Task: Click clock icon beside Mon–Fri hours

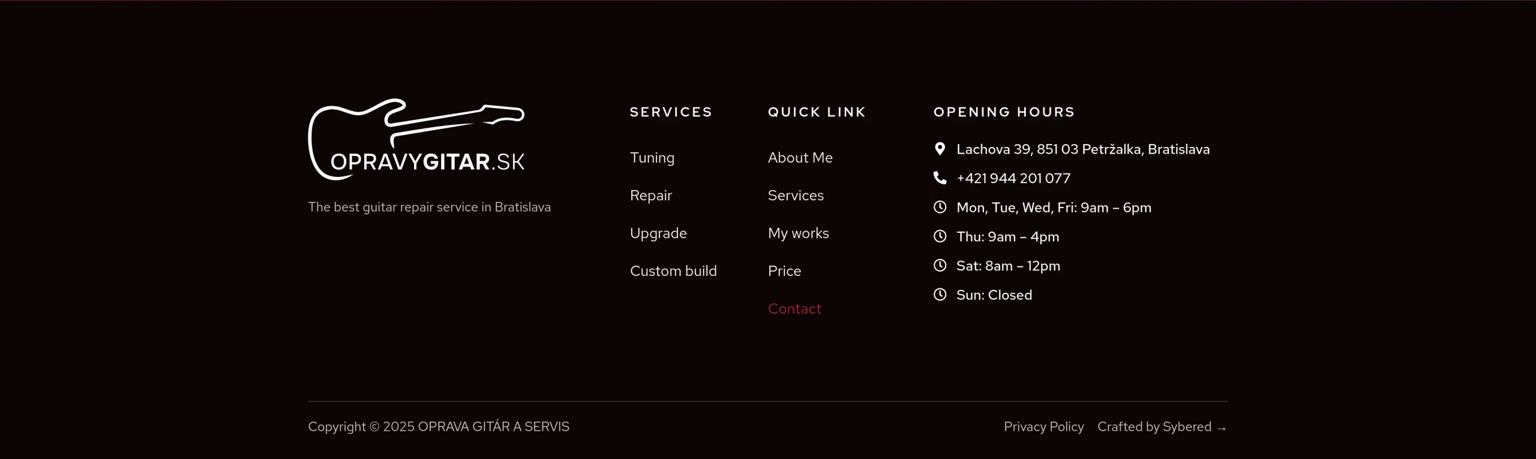Action: [x=940, y=207]
